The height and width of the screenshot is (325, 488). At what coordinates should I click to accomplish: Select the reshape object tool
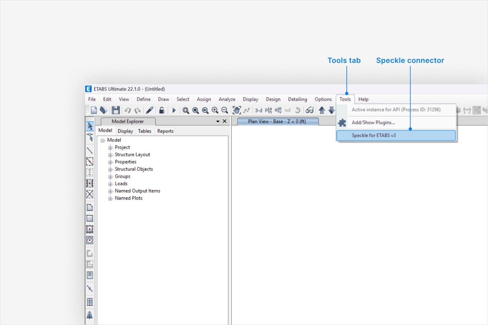coord(90,137)
